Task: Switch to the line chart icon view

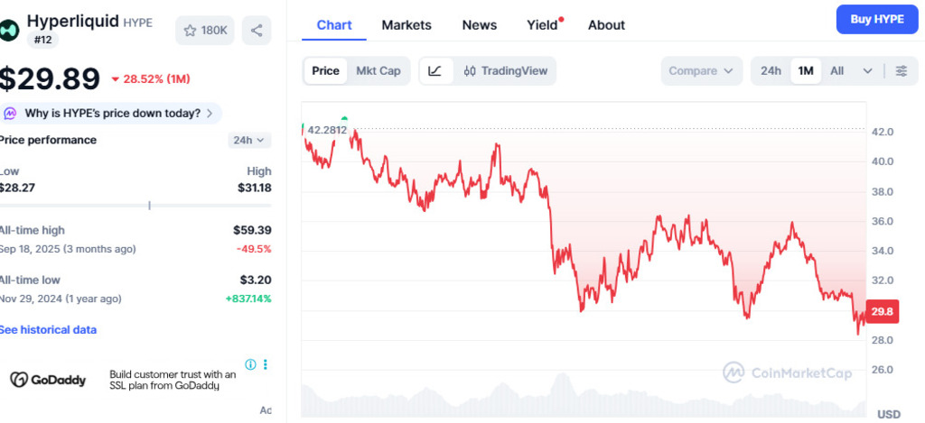Action: [x=435, y=71]
